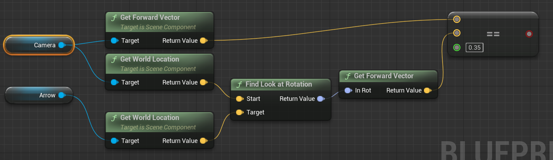Click function icon on Find Look at Rotation
553x160 pixels.
(239, 85)
